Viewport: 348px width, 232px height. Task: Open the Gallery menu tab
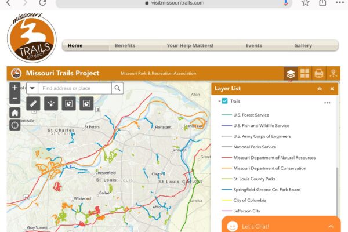pos(303,45)
